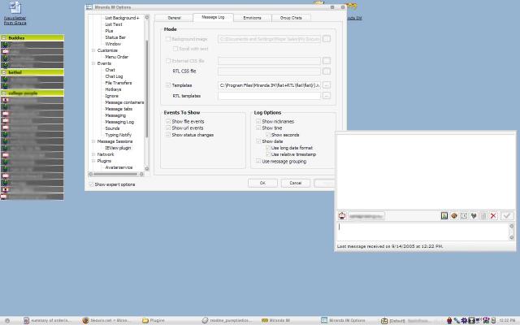Open the Plugins taskbar button
The image size is (520, 325).
(x=154, y=320)
